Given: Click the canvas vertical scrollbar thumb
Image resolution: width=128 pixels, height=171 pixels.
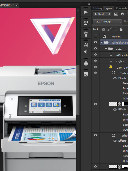Looking at the screenshot, I should click(78, 90).
